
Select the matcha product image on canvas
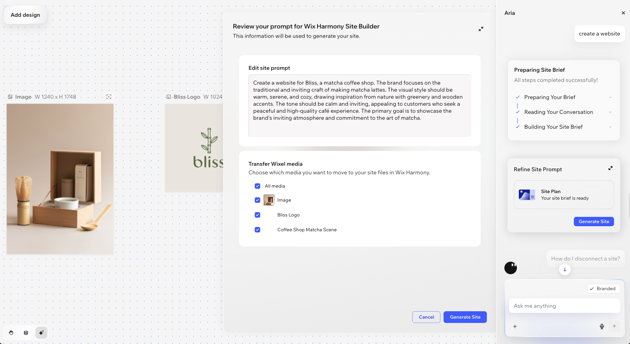pyautogui.click(x=60, y=179)
